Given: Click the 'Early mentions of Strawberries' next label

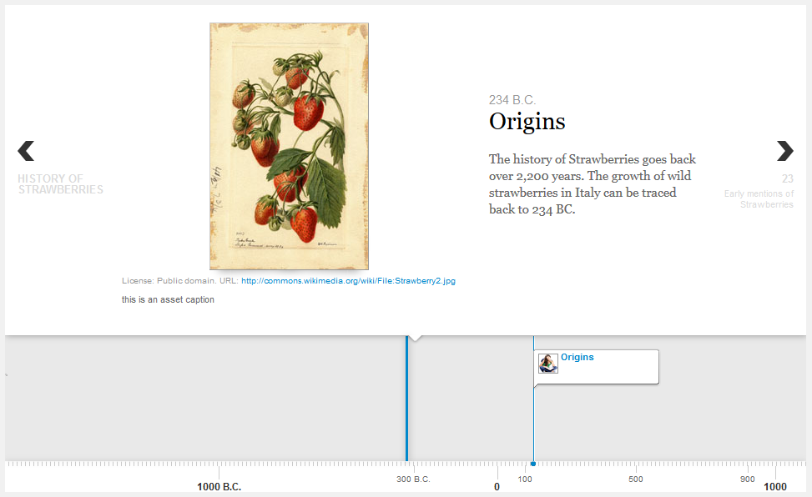Looking at the screenshot, I should click(759, 198).
